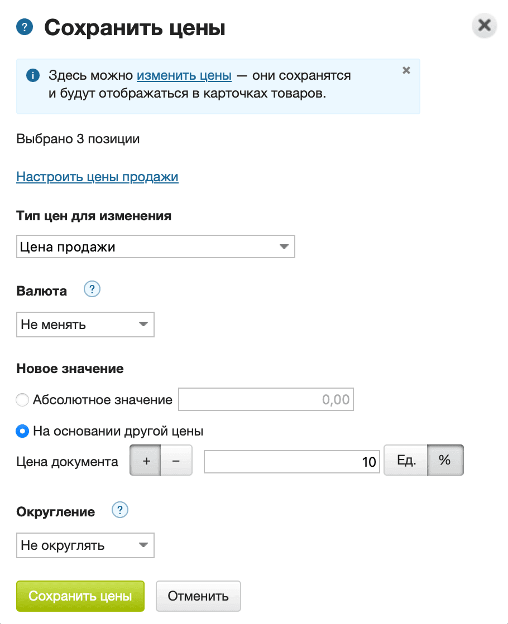Click the help icon beside Валюта
508x624 pixels.
click(92, 289)
